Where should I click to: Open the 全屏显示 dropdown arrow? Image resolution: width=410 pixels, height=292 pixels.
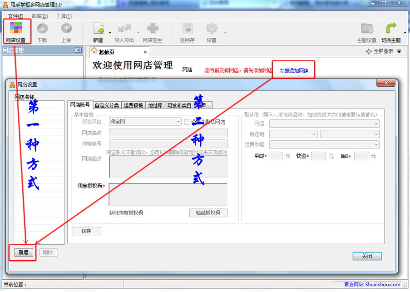pyautogui.click(x=399, y=51)
